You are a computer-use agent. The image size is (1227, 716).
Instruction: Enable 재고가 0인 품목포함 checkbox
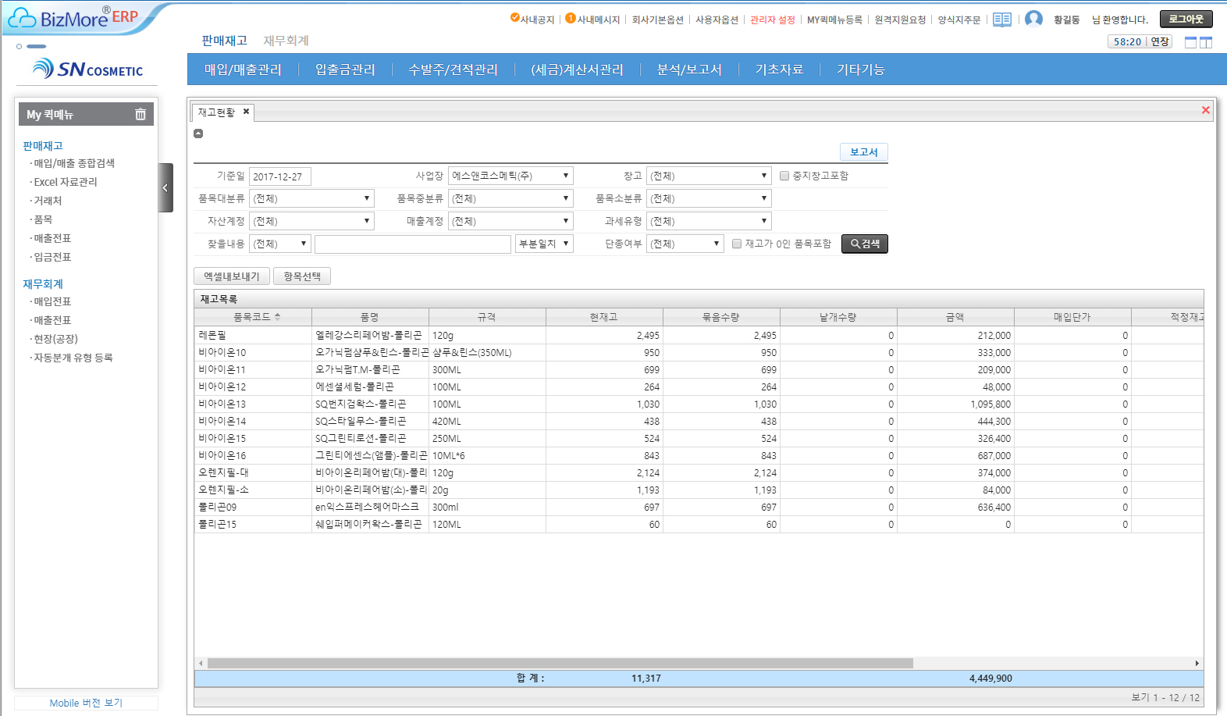click(x=737, y=244)
